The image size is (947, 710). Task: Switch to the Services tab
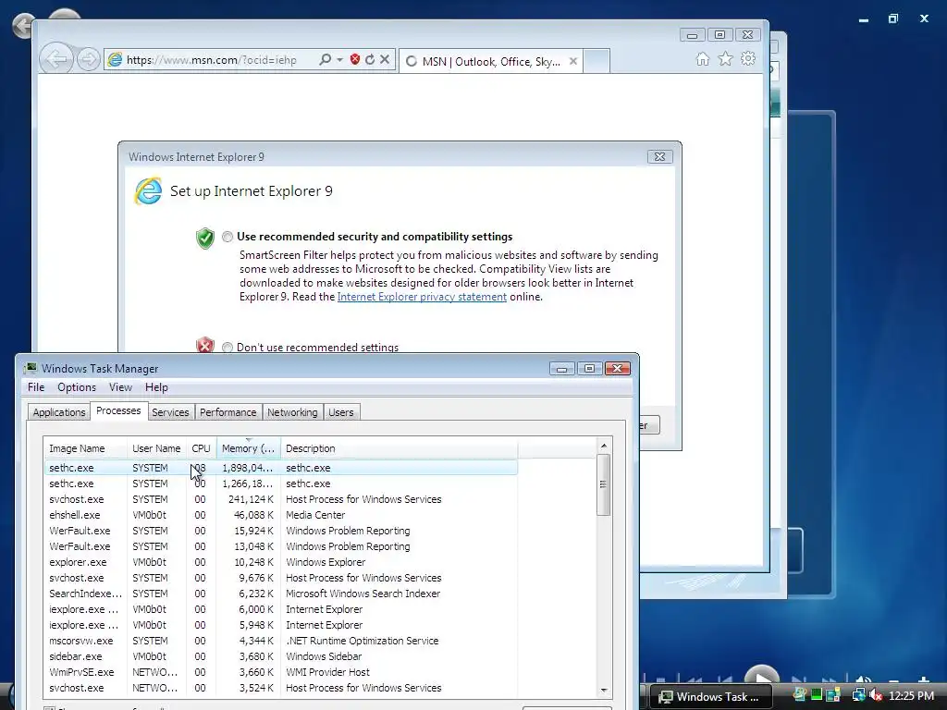[170, 412]
